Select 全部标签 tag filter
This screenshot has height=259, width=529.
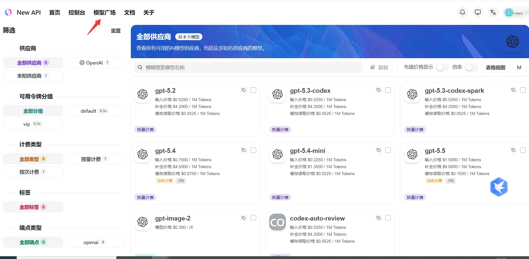(x=33, y=207)
